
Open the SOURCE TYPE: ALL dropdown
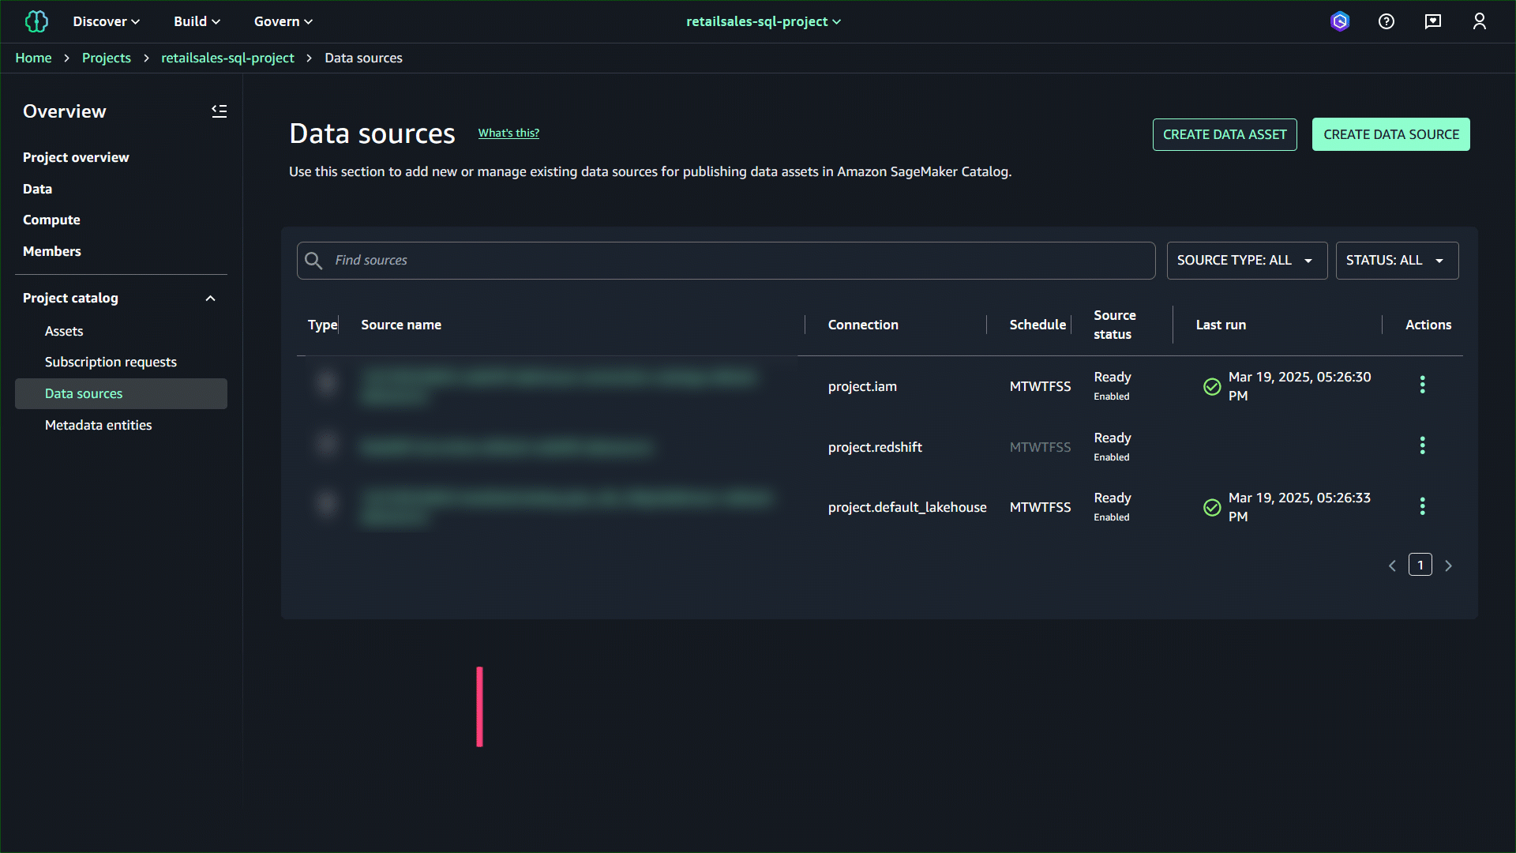pyautogui.click(x=1246, y=261)
